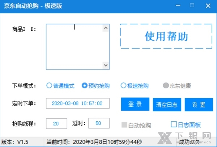The image size is (217, 147).
Task: Select the 预约抢购 radio button
Action: click(x=95, y=86)
